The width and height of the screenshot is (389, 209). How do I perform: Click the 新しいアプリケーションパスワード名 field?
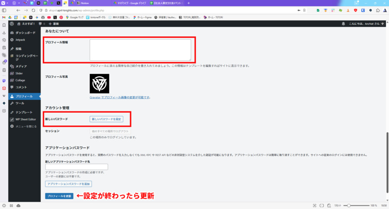[77, 167]
